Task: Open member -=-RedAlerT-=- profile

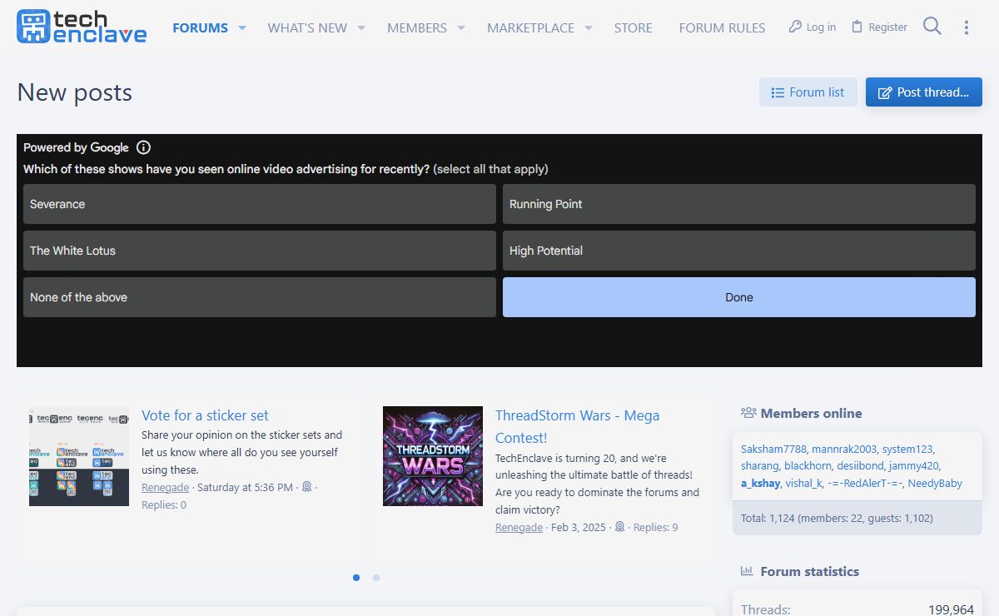Action: (x=865, y=484)
